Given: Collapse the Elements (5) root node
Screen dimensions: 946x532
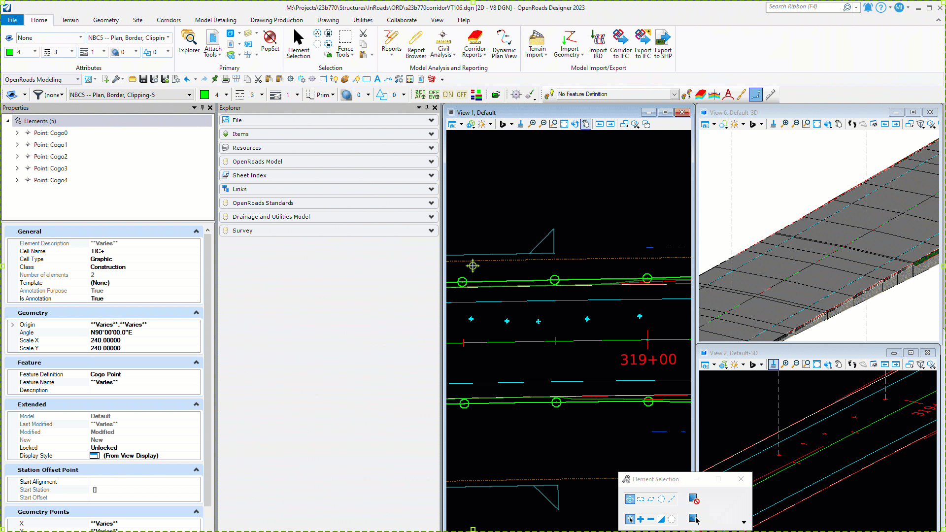Looking at the screenshot, I should click(7, 121).
